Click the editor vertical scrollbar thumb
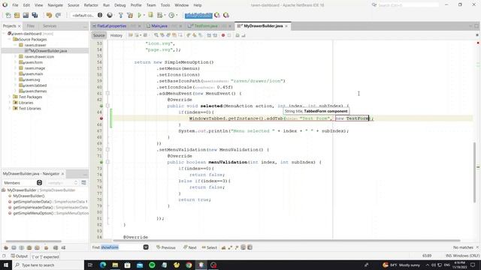Viewport: 481px width, 270px height. (x=474, y=172)
